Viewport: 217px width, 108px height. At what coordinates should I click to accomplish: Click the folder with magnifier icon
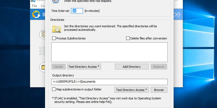56,28
